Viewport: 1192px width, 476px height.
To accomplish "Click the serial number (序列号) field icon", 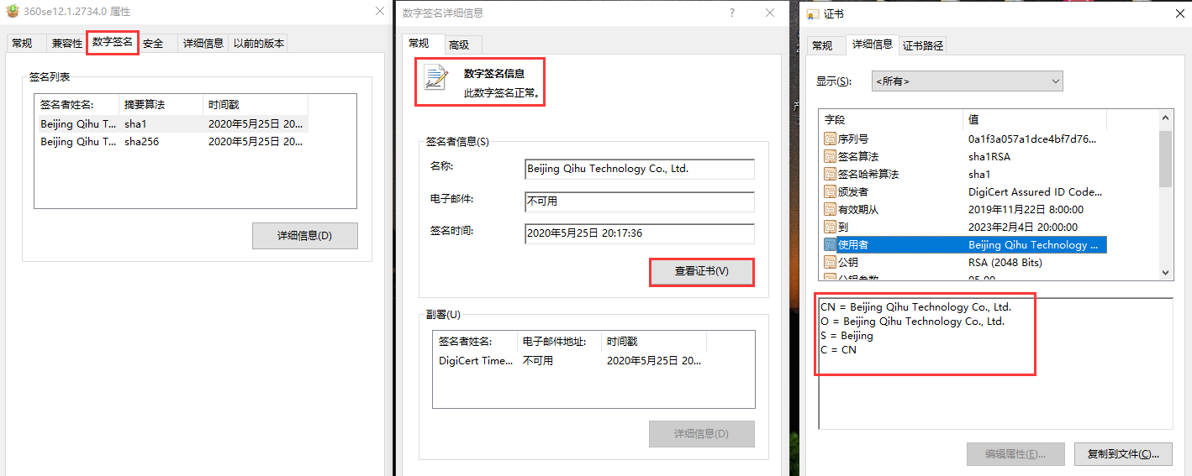I will (831, 139).
